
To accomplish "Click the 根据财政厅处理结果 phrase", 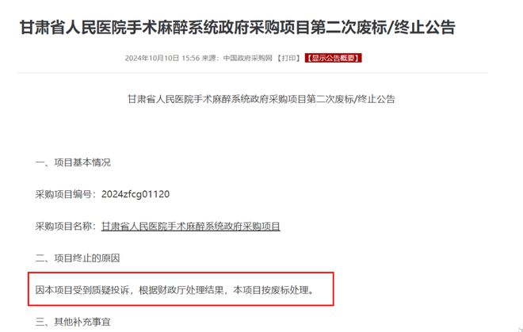I will coord(181,290).
